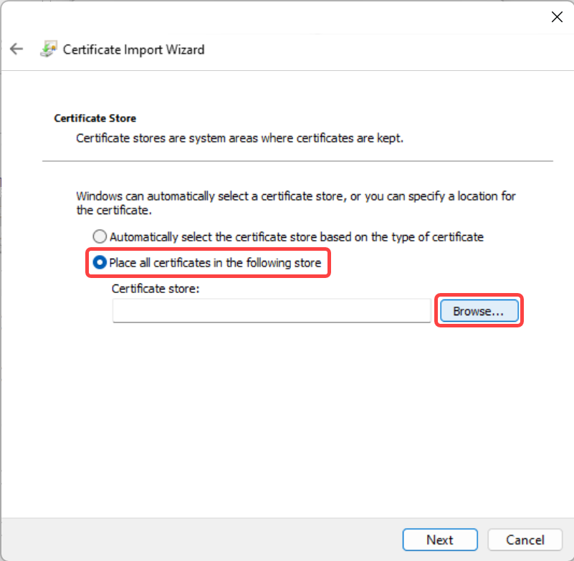Choose Place all certificates in following store

100,262
